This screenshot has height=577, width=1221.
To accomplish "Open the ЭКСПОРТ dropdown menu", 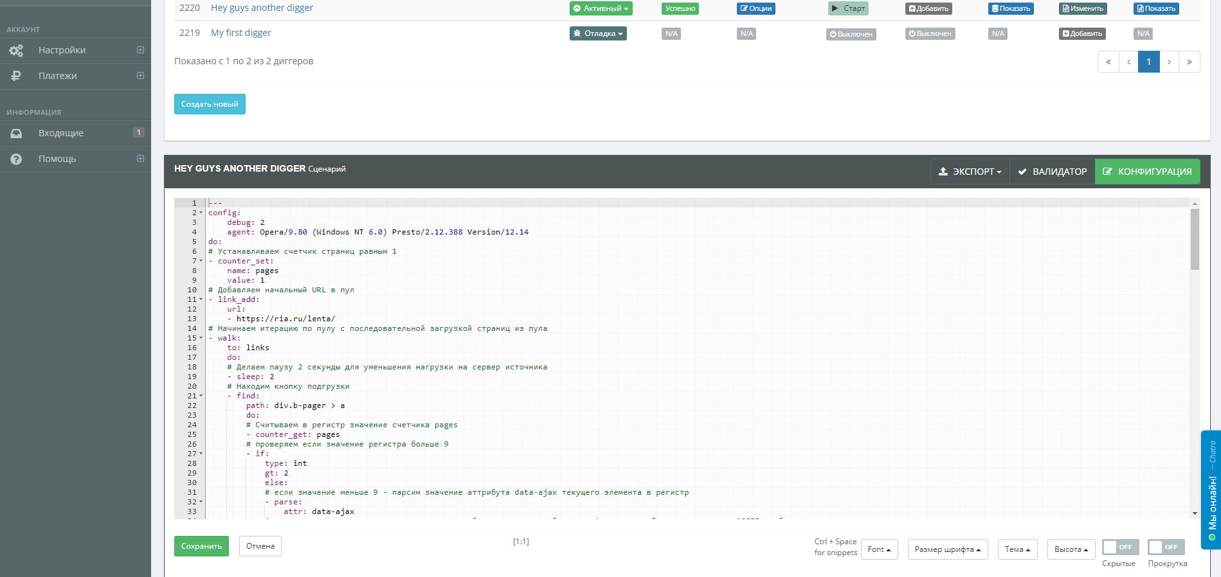I will [970, 172].
